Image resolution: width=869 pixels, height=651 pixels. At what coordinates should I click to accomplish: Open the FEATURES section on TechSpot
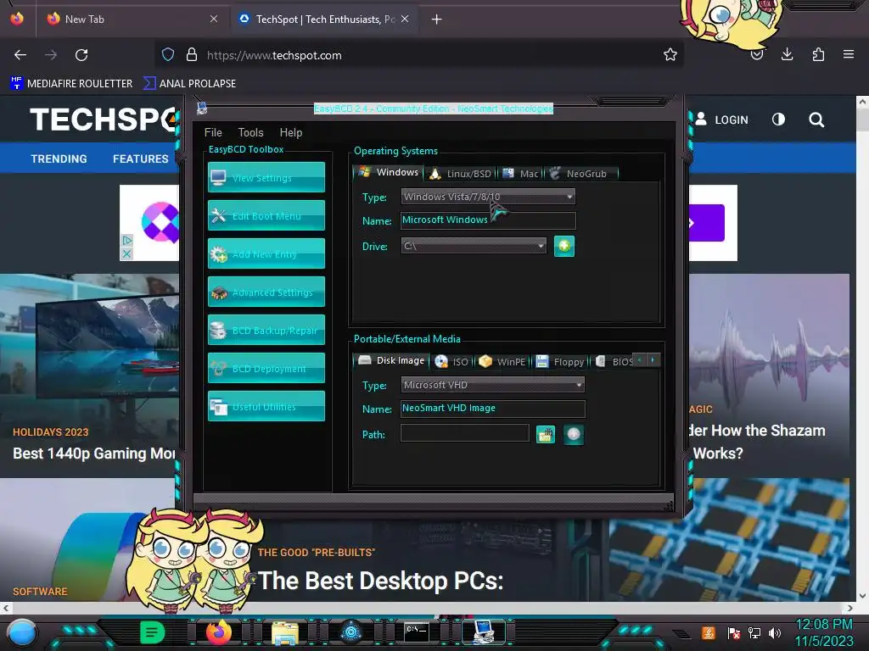(140, 159)
